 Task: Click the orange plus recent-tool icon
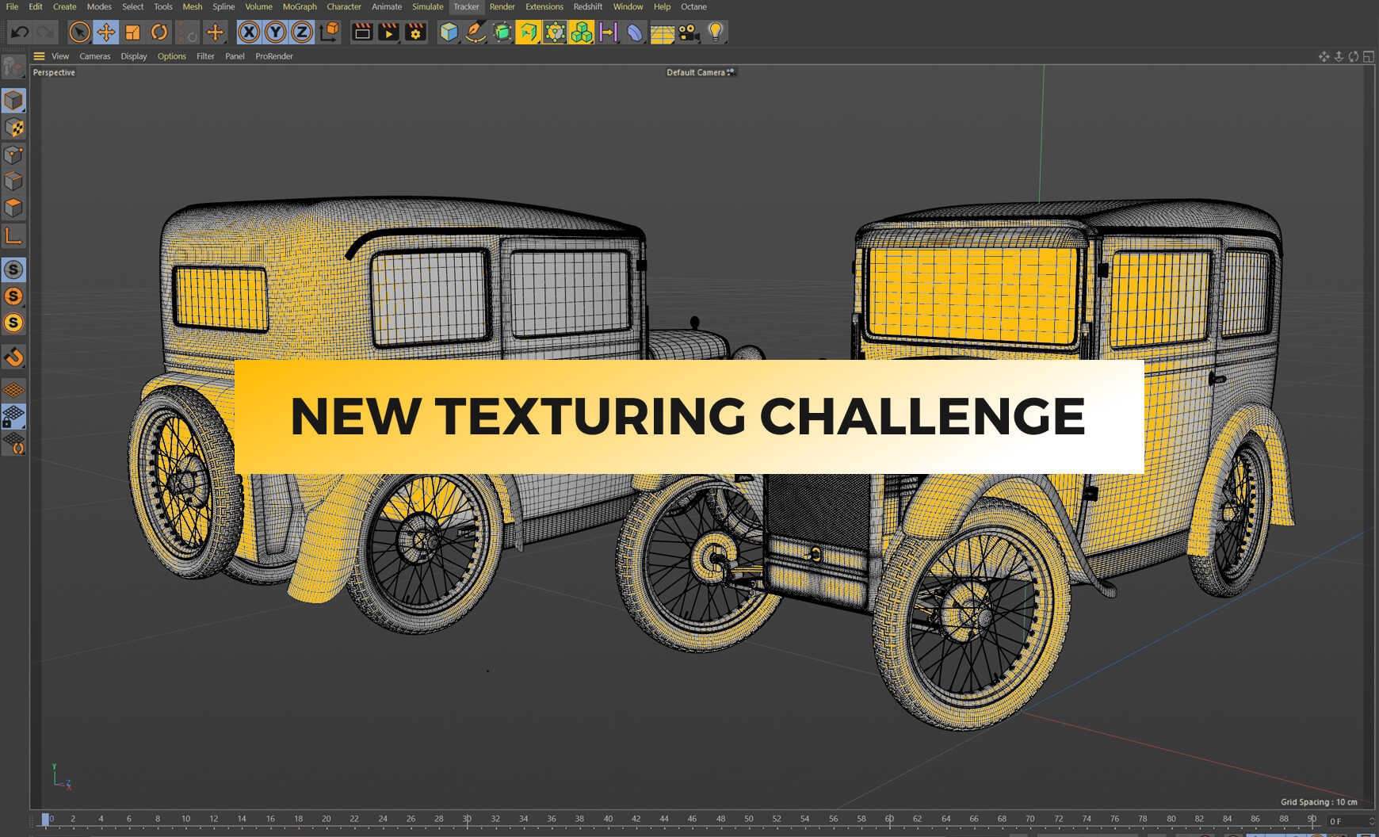pyautogui.click(x=215, y=32)
